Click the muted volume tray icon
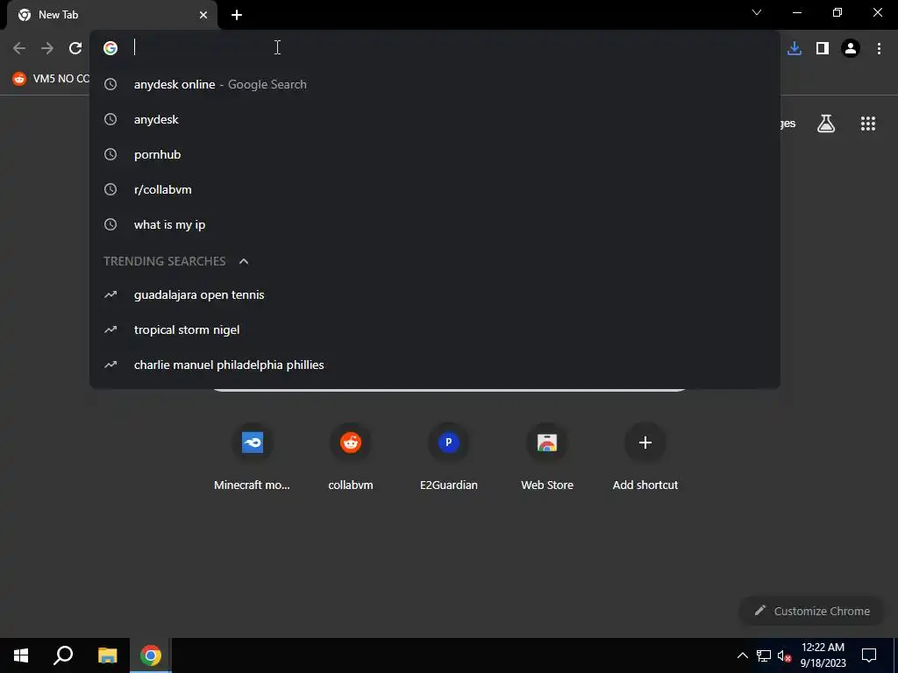The width and height of the screenshot is (898, 673). pos(784,655)
